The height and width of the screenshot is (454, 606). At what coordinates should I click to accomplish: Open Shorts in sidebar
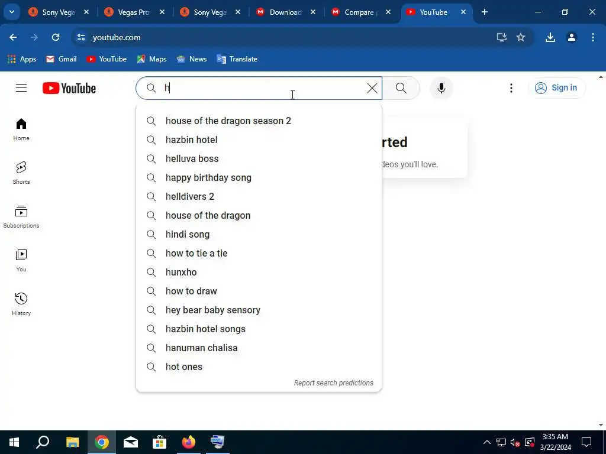(x=21, y=173)
